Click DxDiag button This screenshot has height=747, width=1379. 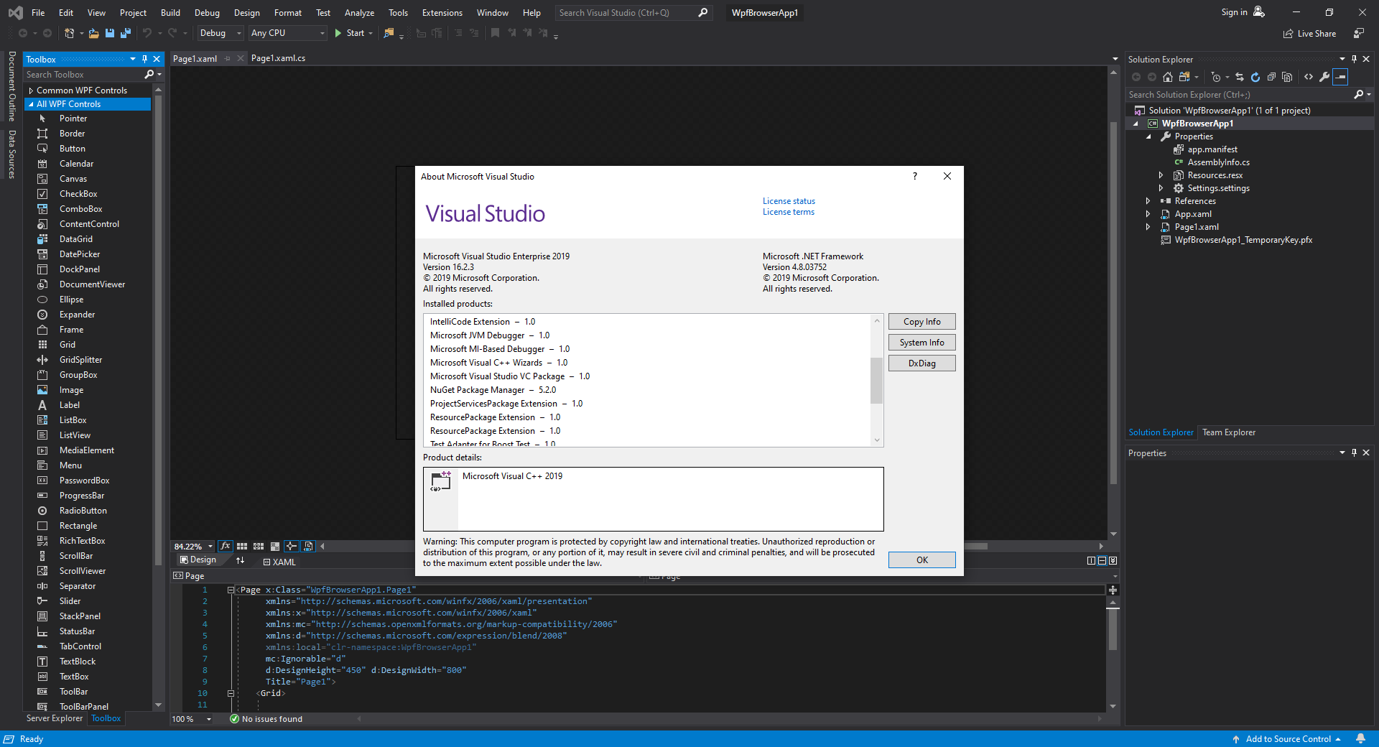coord(921,363)
